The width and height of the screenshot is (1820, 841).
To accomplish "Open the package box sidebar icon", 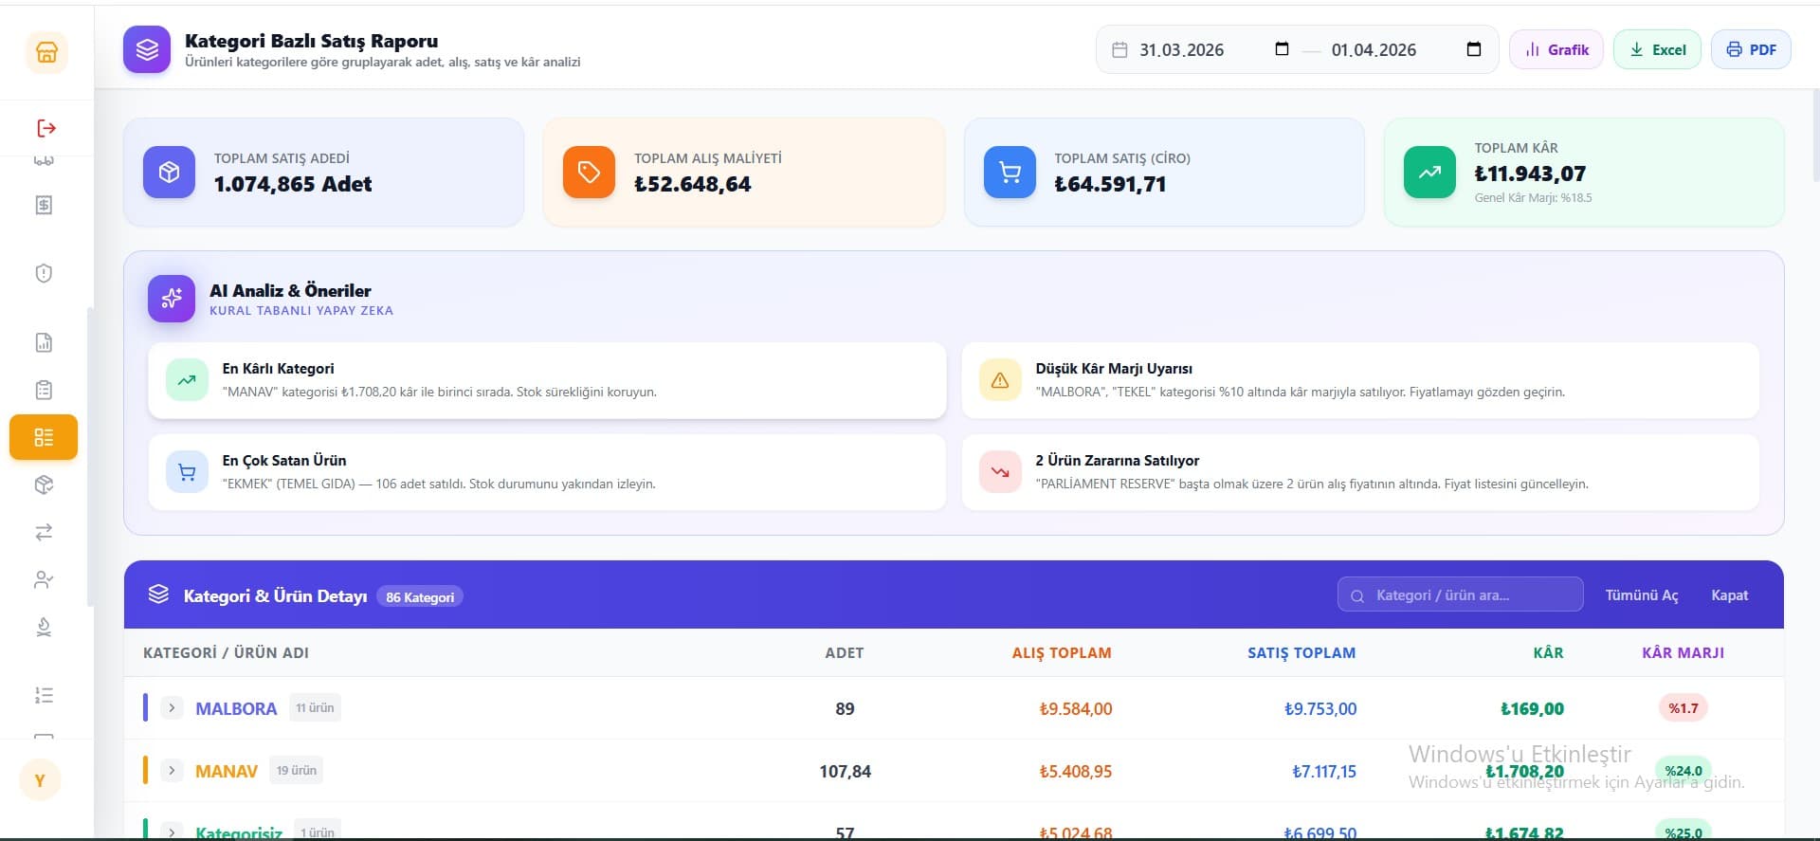I will tap(44, 484).
